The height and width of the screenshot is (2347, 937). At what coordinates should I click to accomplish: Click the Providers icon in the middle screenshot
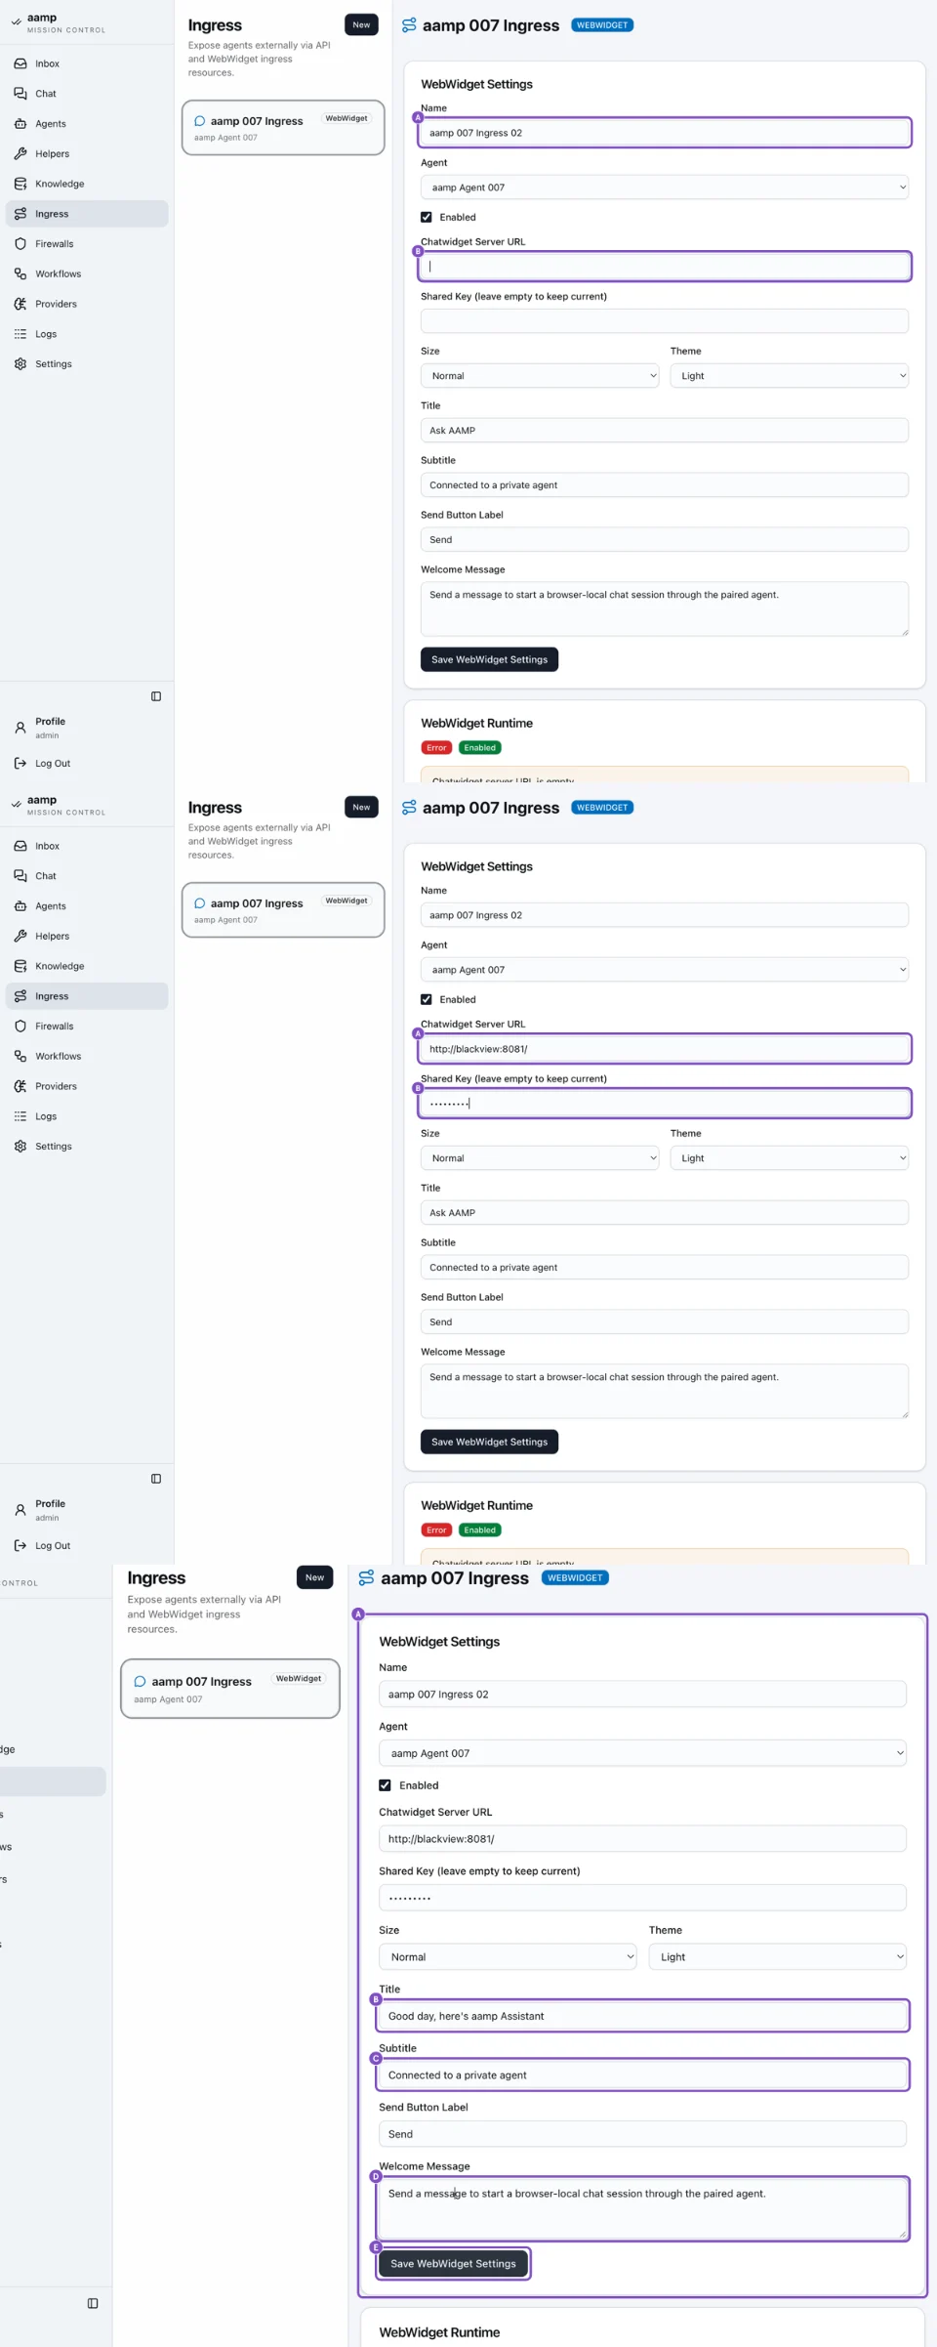20,1086
